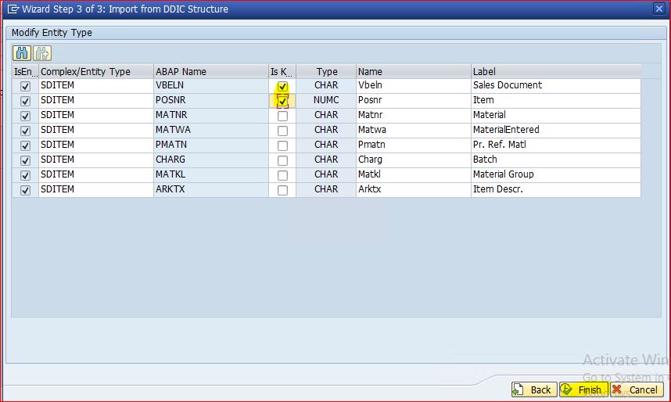The image size is (671, 402).
Task: Uncheck Is Key for VBELN row
Action: coord(282,87)
